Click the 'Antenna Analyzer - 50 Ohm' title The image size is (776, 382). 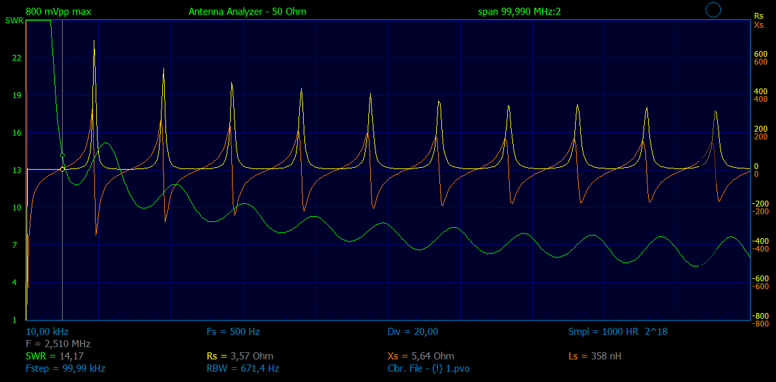[x=247, y=12]
